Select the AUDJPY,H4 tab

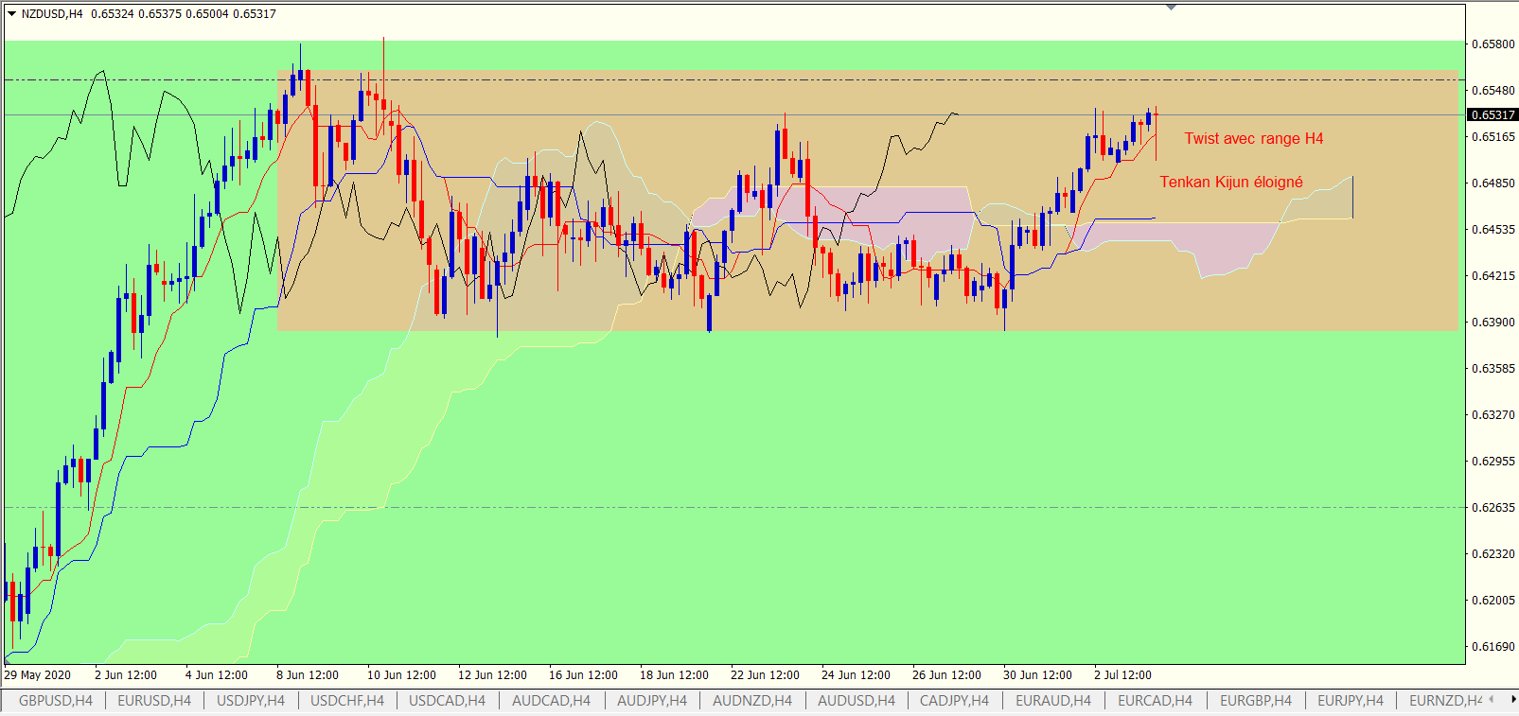coord(652,701)
